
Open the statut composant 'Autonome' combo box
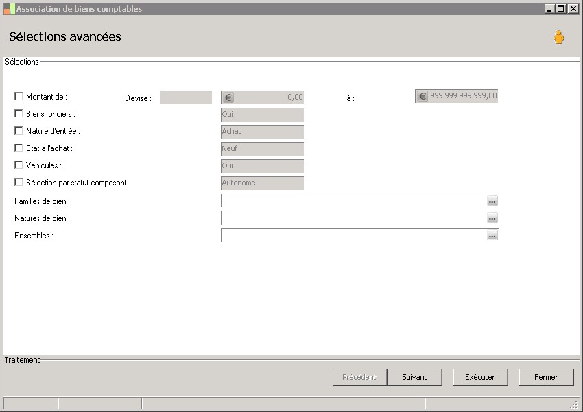(x=262, y=183)
